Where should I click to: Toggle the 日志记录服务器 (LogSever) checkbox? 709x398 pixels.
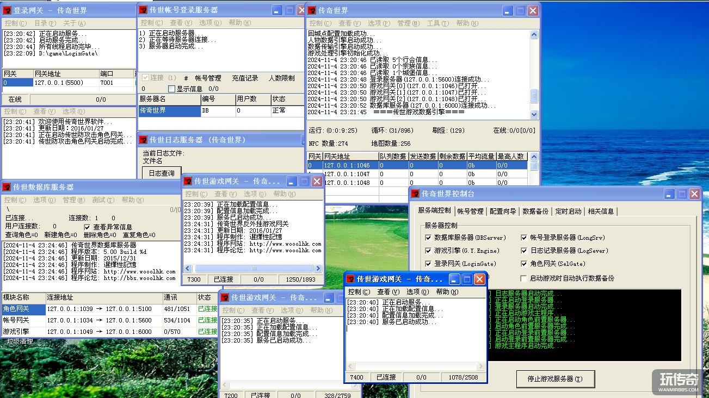tap(524, 251)
